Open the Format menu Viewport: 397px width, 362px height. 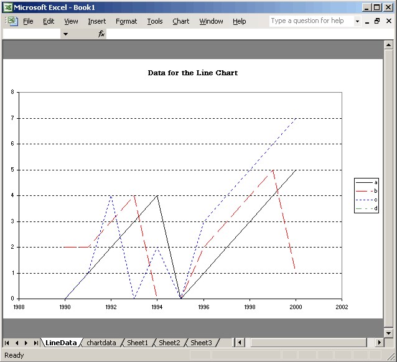point(126,21)
